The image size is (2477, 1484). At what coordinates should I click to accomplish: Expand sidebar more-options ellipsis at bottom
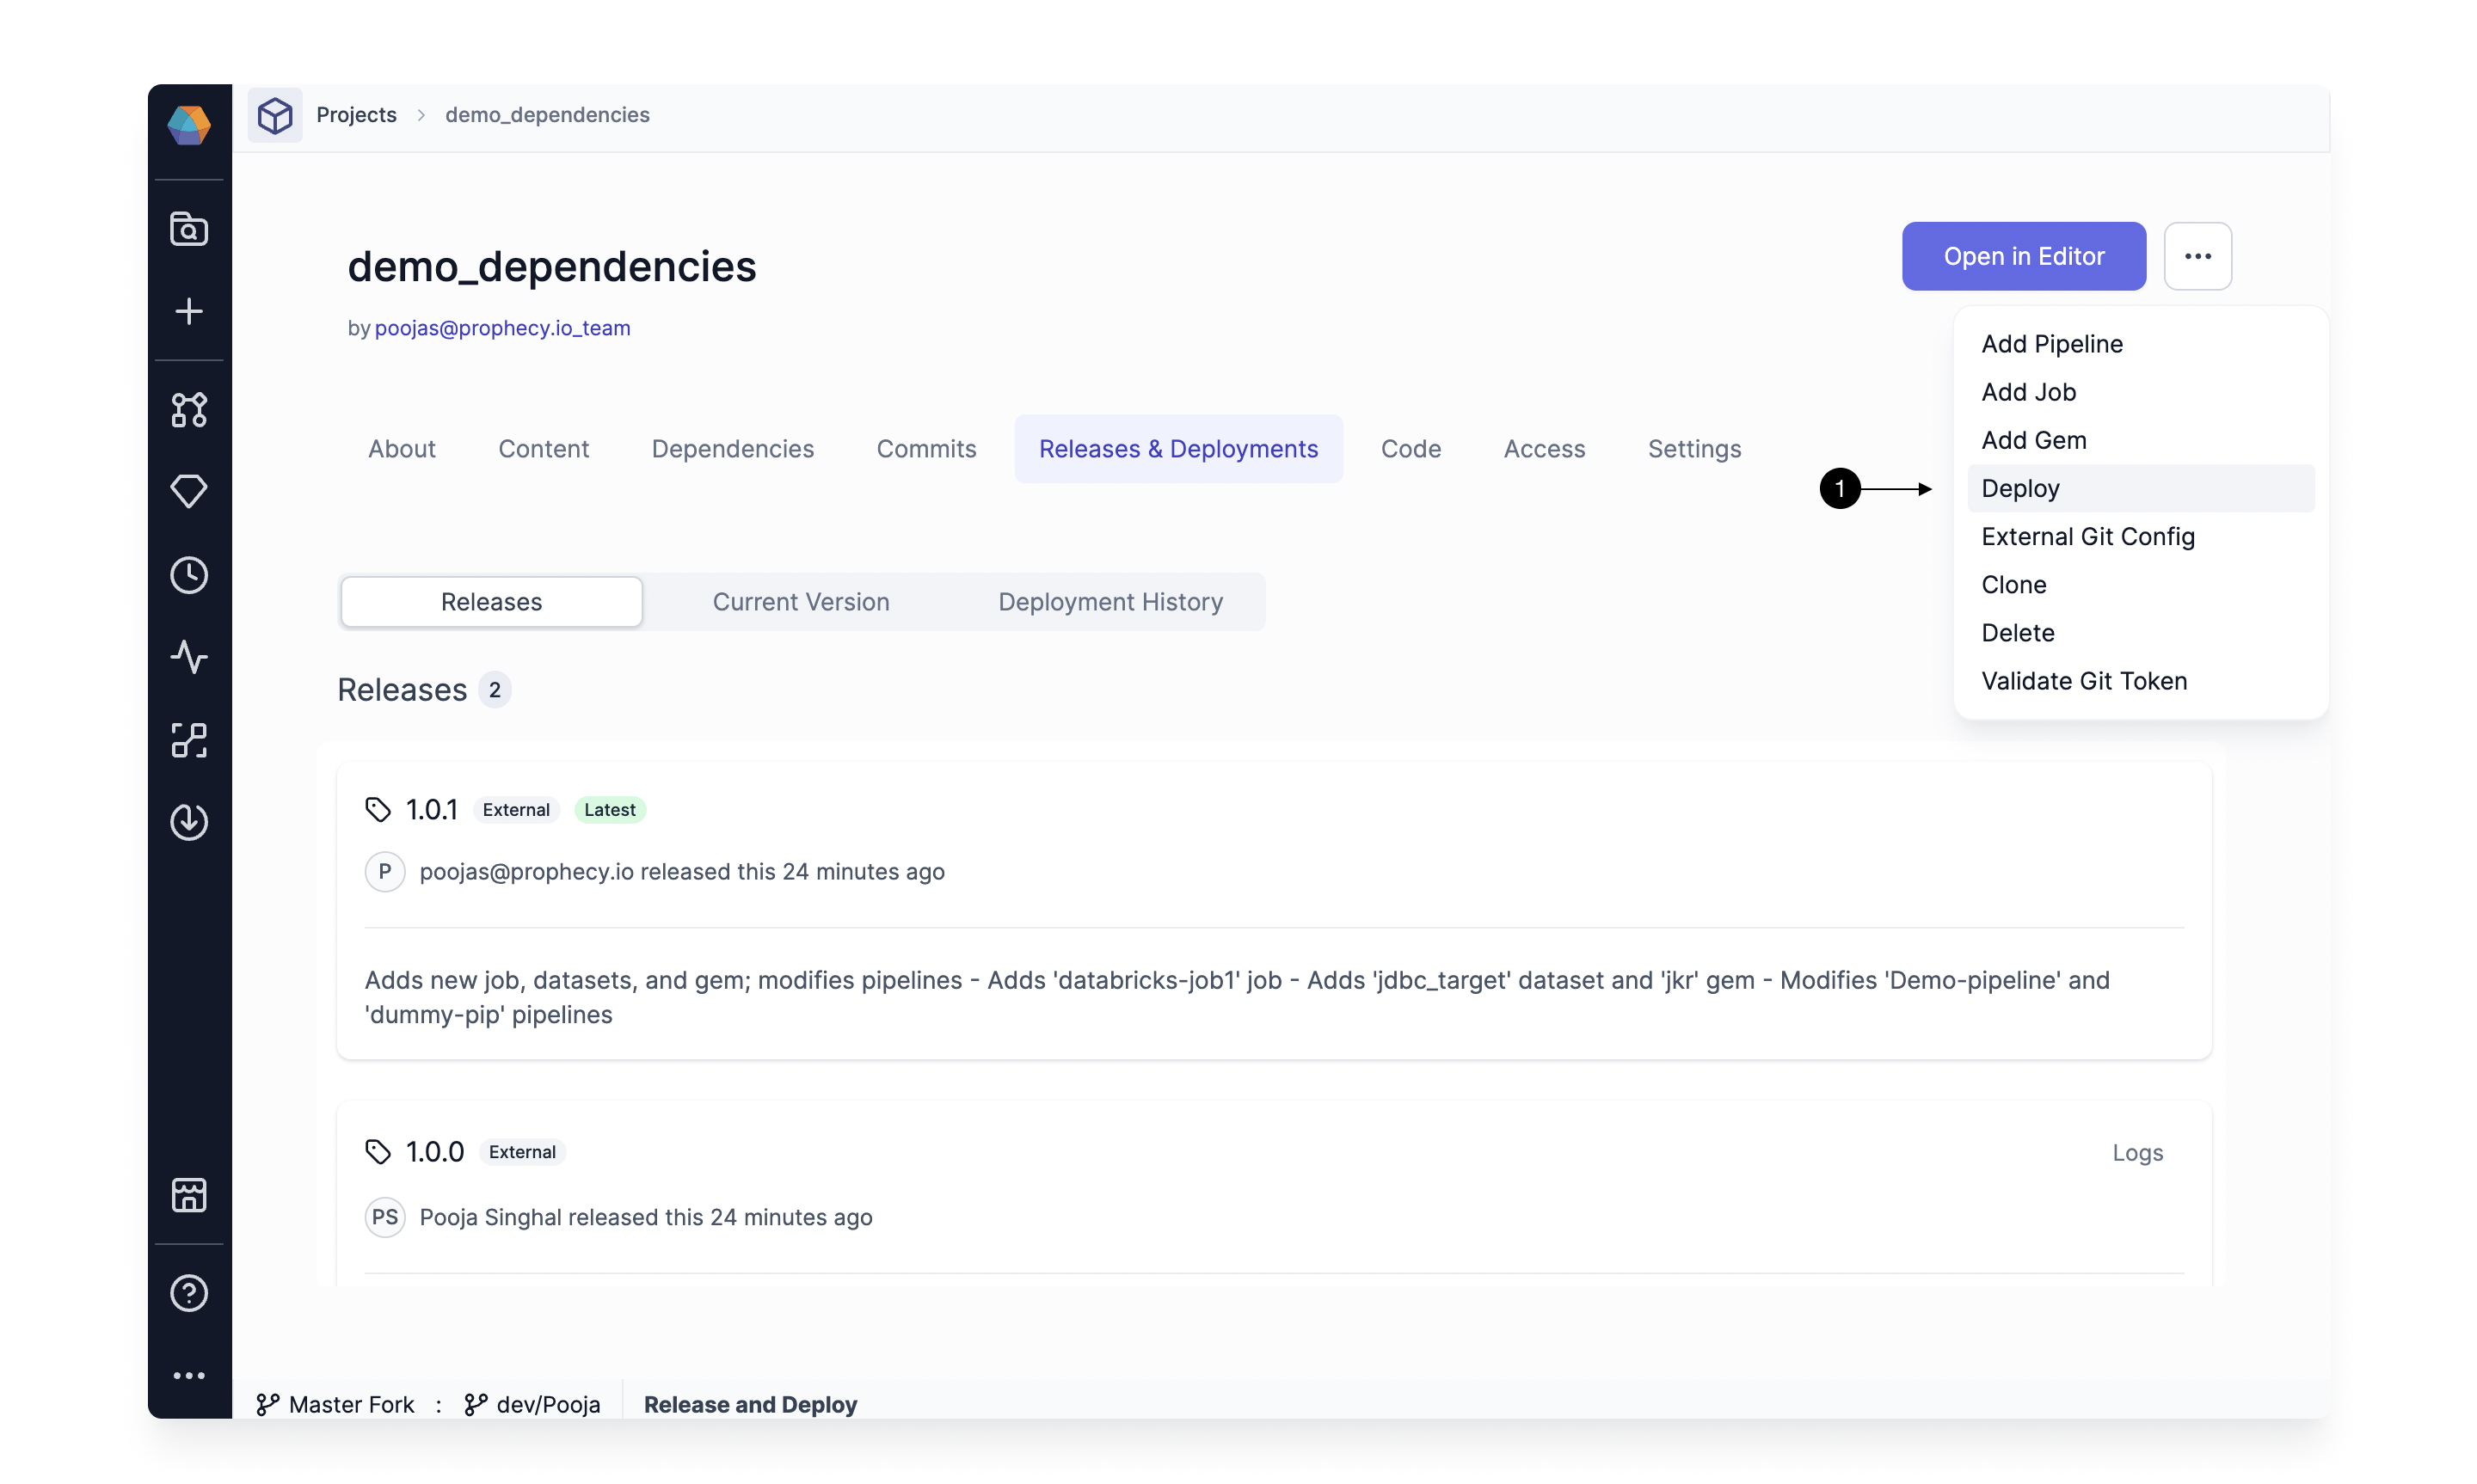point(189,1376)
